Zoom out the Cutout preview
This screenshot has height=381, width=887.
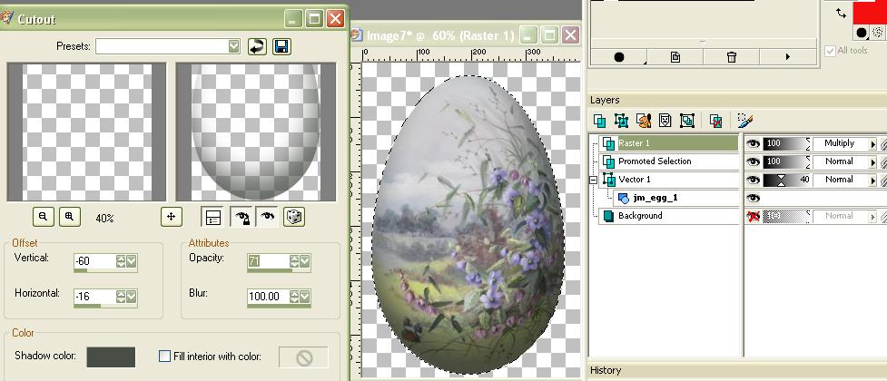point(43,217)
